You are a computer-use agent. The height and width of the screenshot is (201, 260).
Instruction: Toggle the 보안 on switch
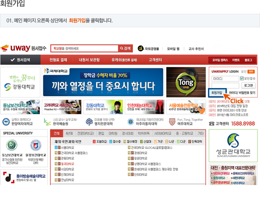tap(251, 71)
